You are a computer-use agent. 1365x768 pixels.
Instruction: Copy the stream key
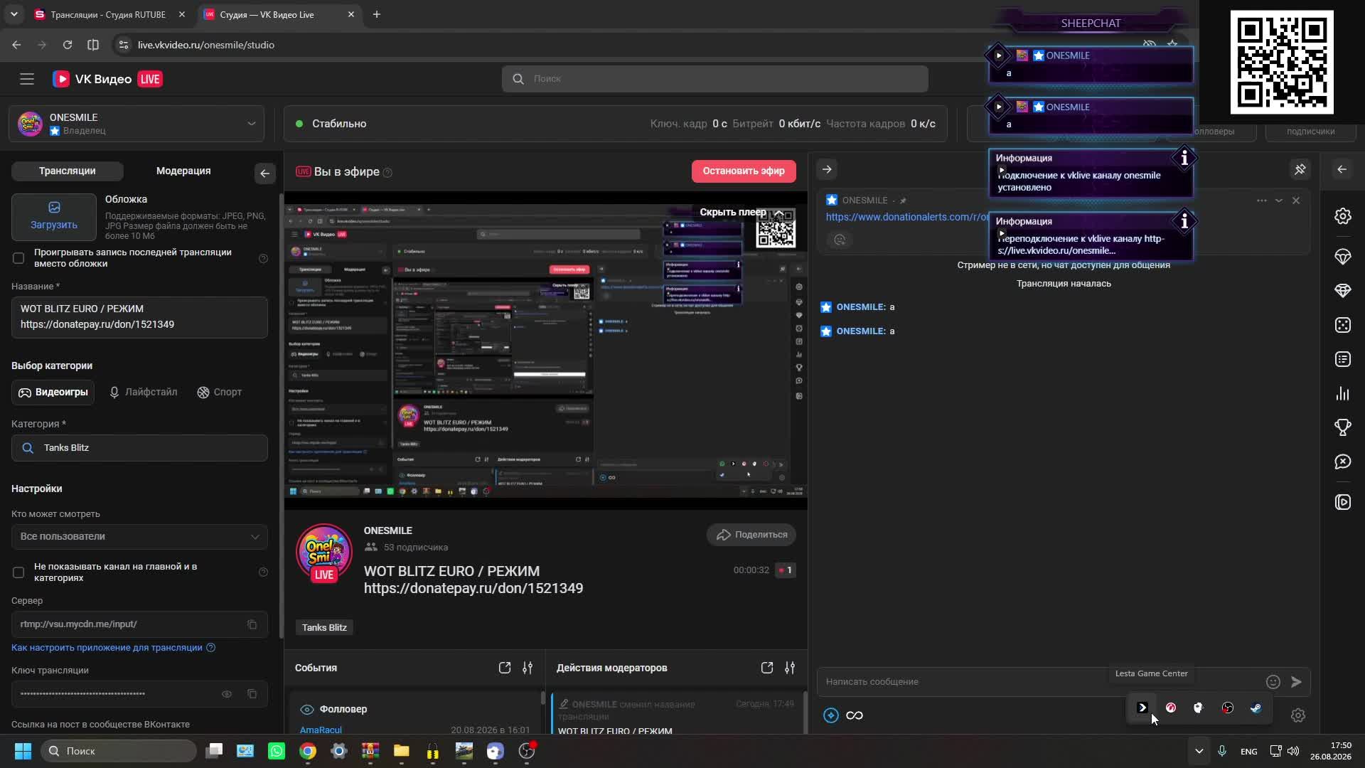(x=252, y=694)
